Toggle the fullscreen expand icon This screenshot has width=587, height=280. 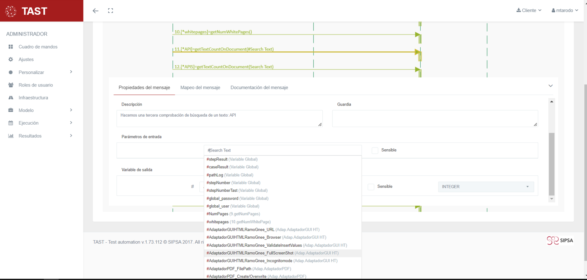[x=110, y=11]
